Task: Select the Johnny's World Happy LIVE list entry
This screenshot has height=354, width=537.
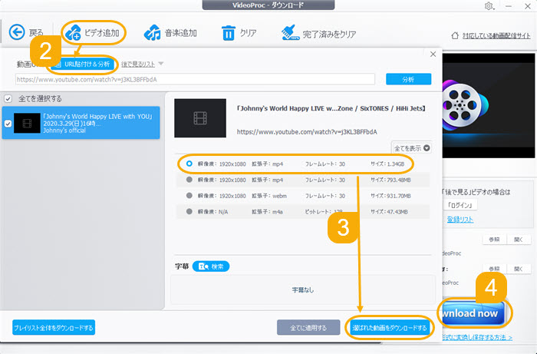Action: (81, 123)
